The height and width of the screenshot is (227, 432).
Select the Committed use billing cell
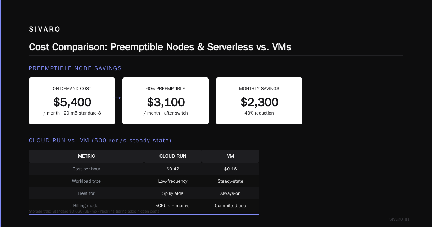(230, 205)
